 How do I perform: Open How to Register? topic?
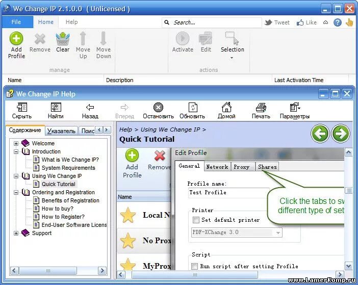pos(63,217)
